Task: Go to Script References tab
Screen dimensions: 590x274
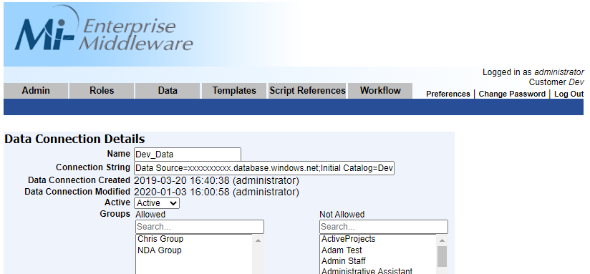Action: 307,91
